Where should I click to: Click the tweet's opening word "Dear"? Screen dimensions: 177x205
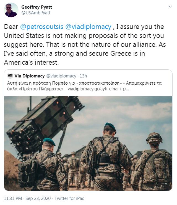point(11,27)
